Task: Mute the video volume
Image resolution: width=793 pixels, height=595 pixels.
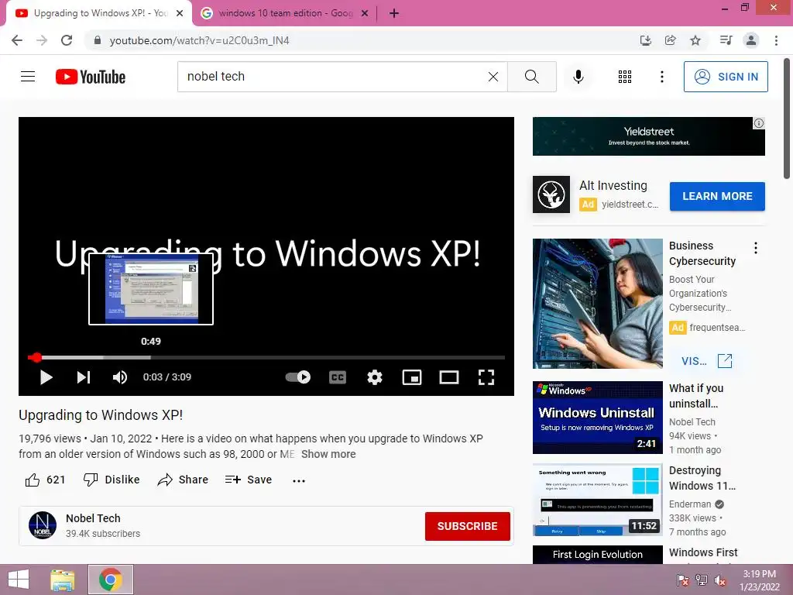Action: click(120, 377)
